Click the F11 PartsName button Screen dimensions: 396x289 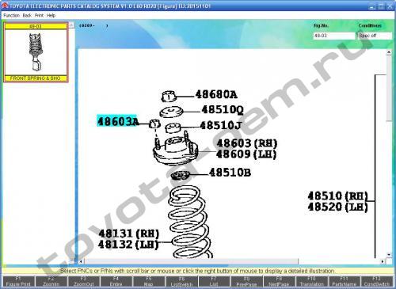(344, 282)
